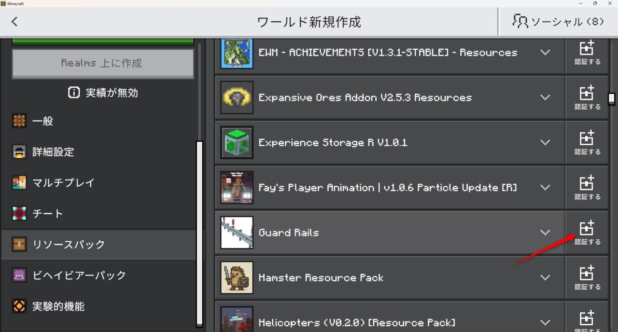Viewport: 618px width, 332px height.
Task: Expand the Hamster Resource Pack details
Action: coord(545,277)
